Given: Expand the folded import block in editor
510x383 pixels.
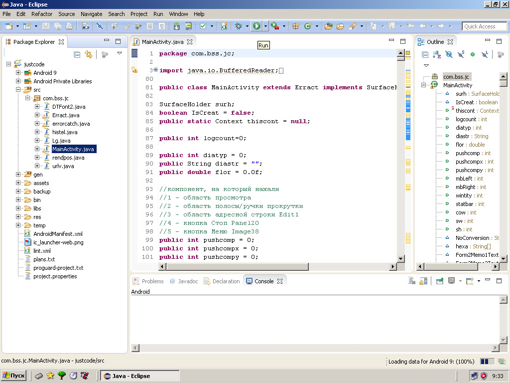Looking at the screenshot, I should pos(155,70).
